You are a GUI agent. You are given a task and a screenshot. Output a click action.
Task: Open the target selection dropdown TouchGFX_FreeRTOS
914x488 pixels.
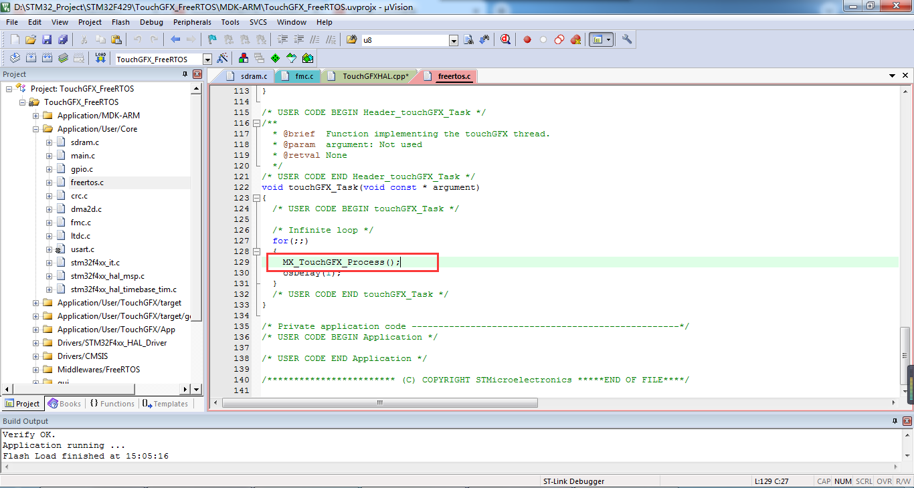point(207,59)
